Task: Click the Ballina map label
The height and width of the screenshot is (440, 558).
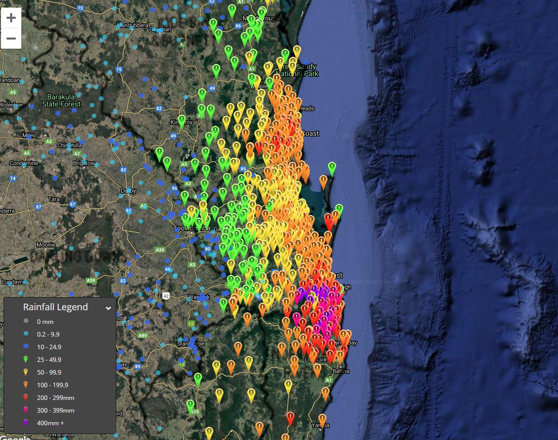Action: (341, 371)
